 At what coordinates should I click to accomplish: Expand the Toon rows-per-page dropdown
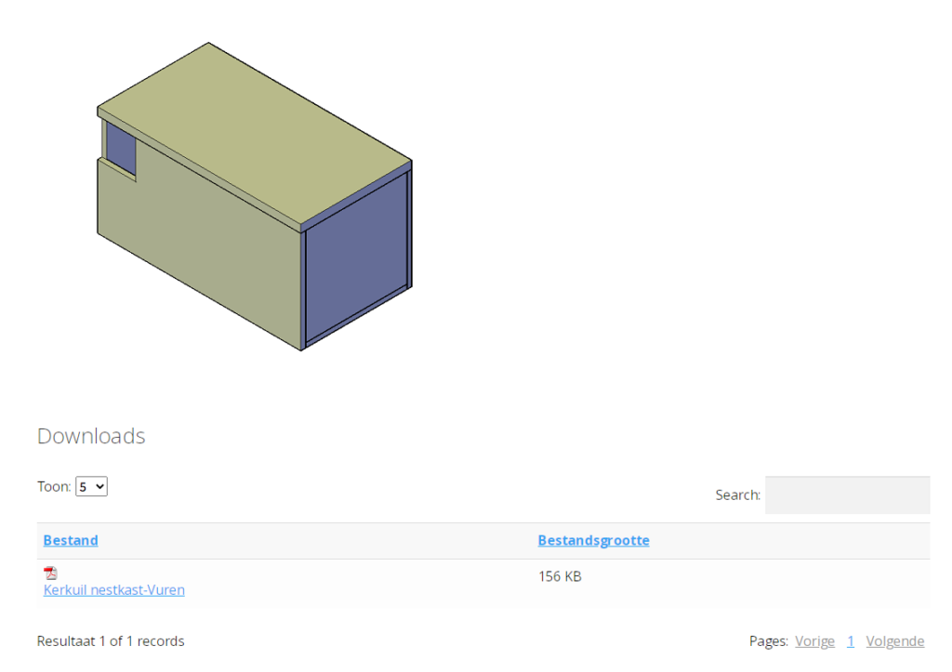91,486
